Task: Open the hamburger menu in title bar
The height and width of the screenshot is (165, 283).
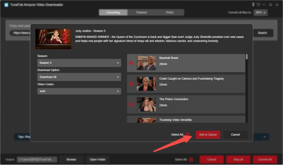Action: [259, 5]
